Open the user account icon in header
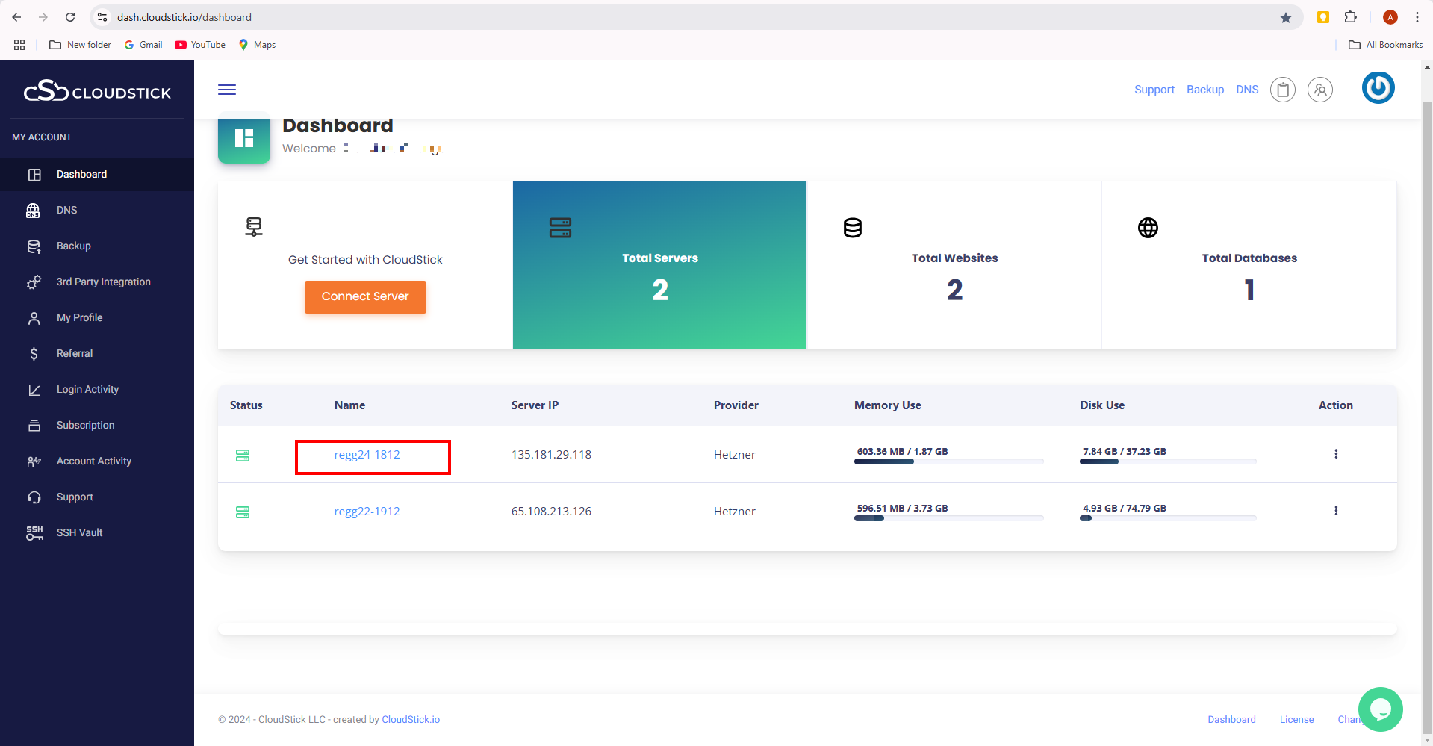 (x=1319, y=90)
